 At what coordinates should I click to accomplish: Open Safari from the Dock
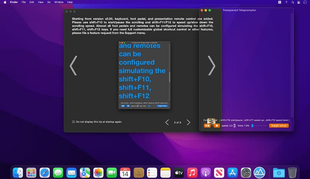[x=44, y=173]
